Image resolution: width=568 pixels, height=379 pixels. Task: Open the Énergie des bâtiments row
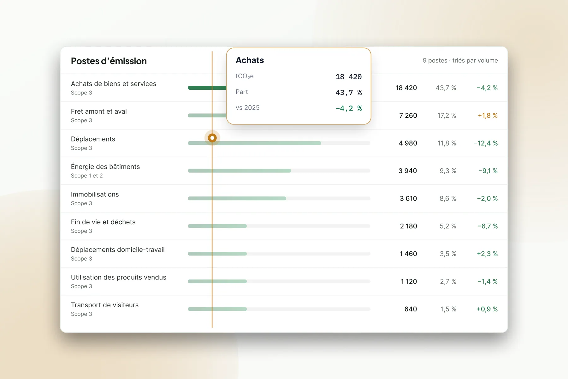pos(284,171)
